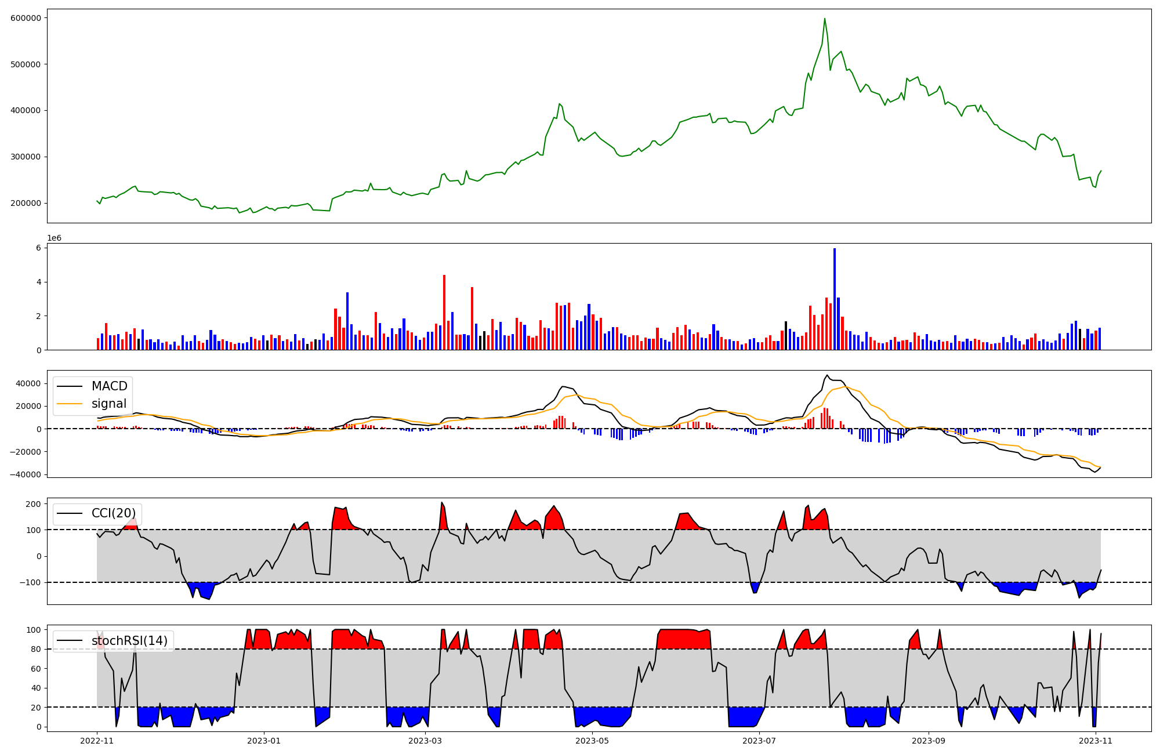The height and width of the screenshot is (754, 1160).
Task: Click the 2023-01 x-axis date label
Action: click(x=264, y=740)
